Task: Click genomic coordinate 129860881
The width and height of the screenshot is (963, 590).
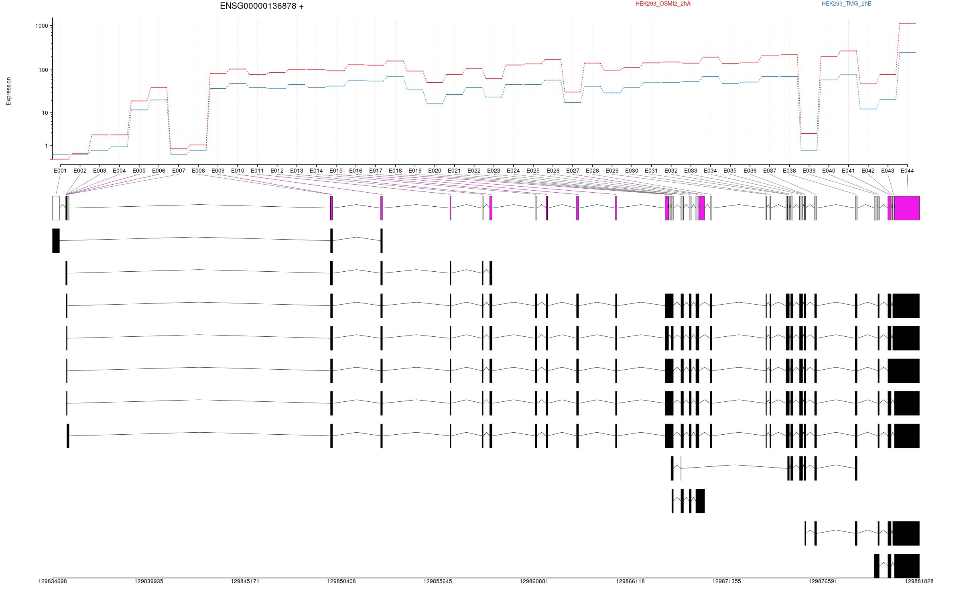Action: pyautogui.click(x=534, y=581)
